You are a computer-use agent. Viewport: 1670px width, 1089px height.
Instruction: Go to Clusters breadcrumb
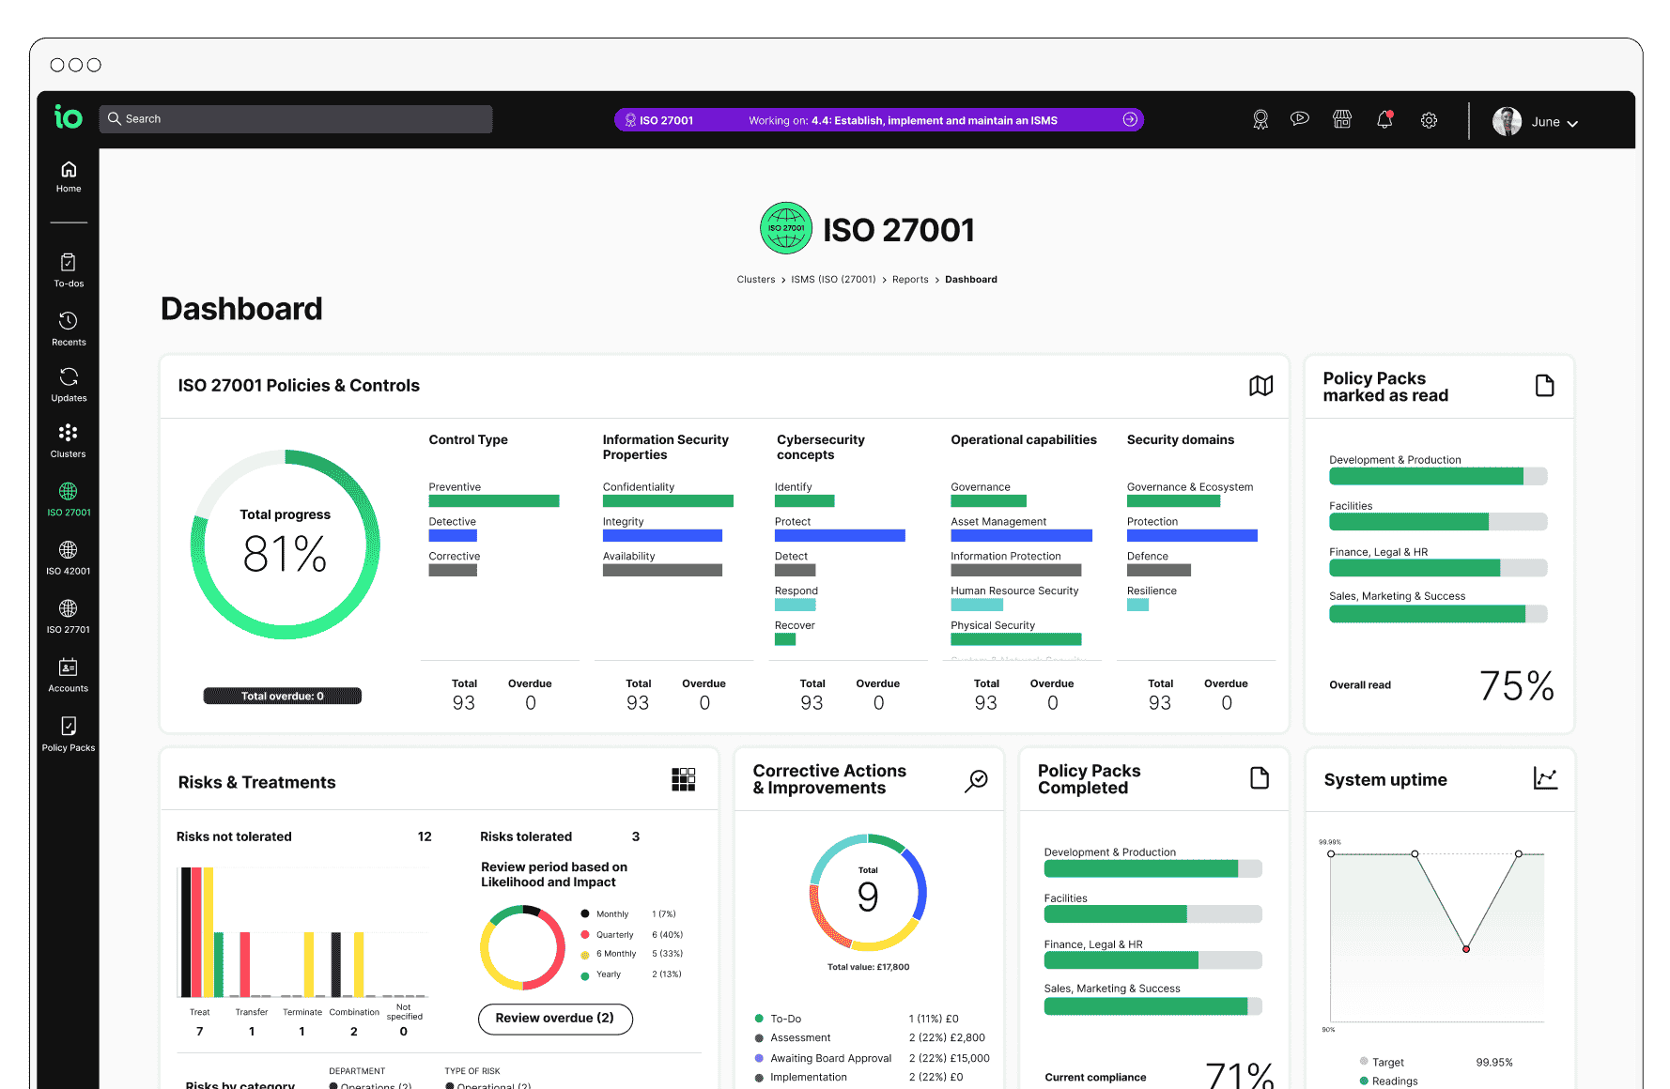[756, 280]
